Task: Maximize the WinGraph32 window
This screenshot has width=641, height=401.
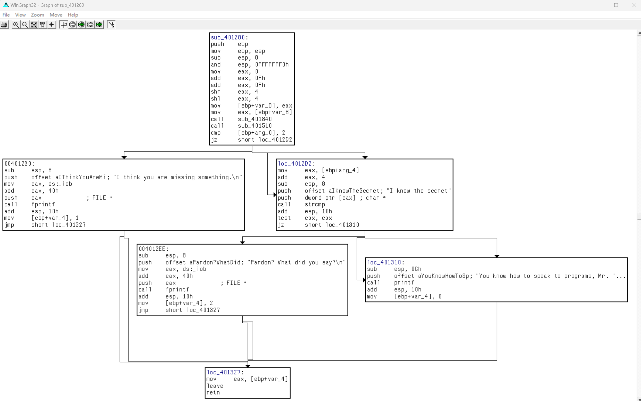Action: click(616, 5)
